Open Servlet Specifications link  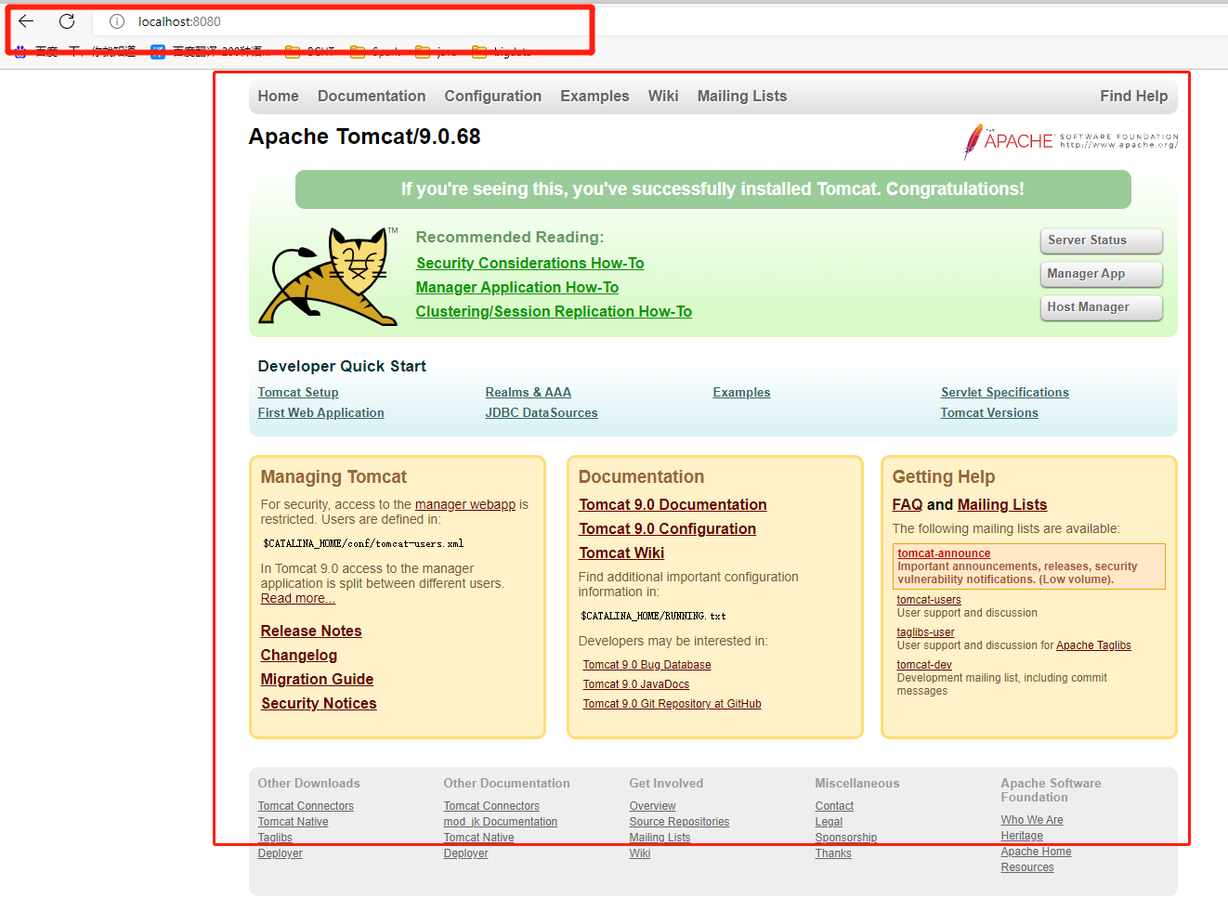click(1005, 393)
